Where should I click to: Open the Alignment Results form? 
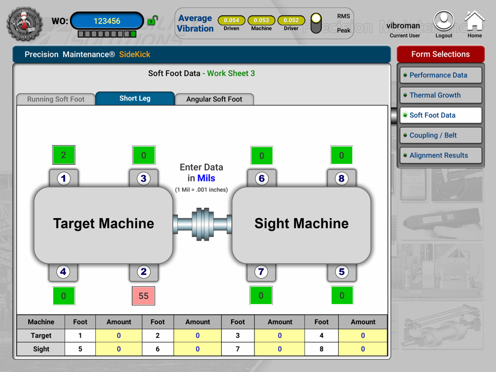tap(440, 155)
